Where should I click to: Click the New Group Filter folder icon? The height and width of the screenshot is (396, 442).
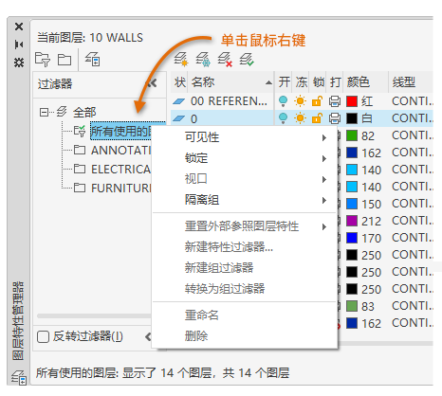click(64, 60)
